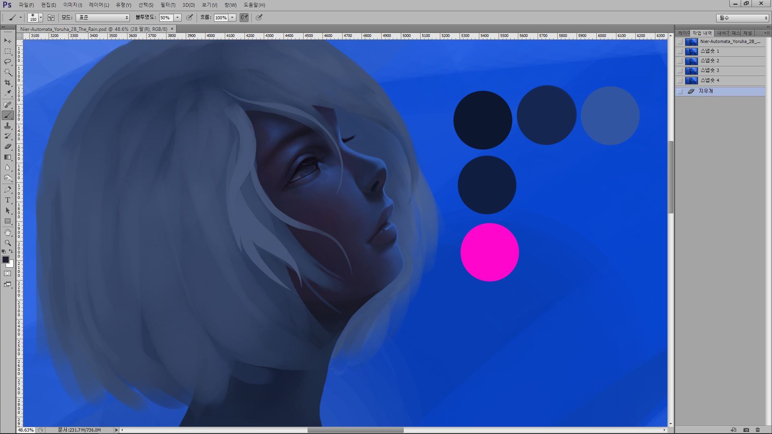Expand the 불투명도 opacity slider arrow
This screenshot has width=772, height=434.
[x=177, y=18]
